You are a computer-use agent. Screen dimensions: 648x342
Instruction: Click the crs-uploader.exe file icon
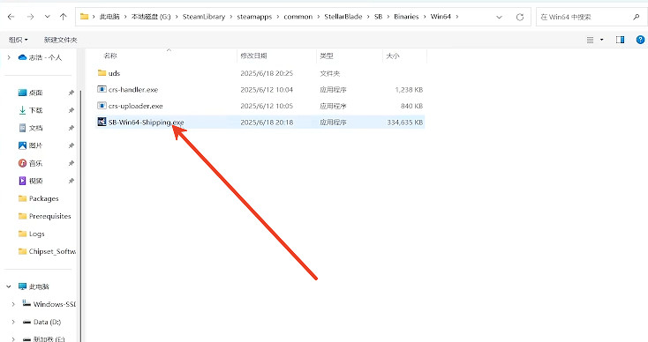[102, 106]
